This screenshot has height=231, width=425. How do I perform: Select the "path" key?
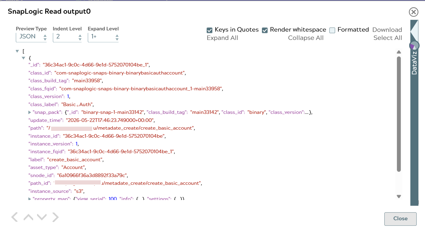(x=35, y=128)
